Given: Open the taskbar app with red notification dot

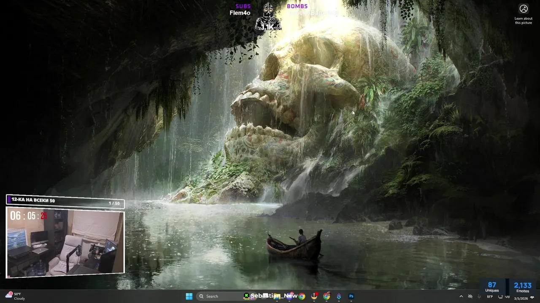Looking at the screenshot, I should pyautogui.click(x=314, y=296).
